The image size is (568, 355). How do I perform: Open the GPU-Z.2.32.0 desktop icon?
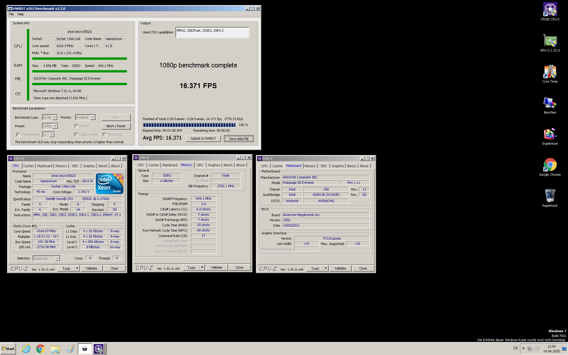[550, 43]
